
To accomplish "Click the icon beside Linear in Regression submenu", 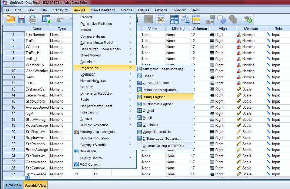I will tap(139, 76).
